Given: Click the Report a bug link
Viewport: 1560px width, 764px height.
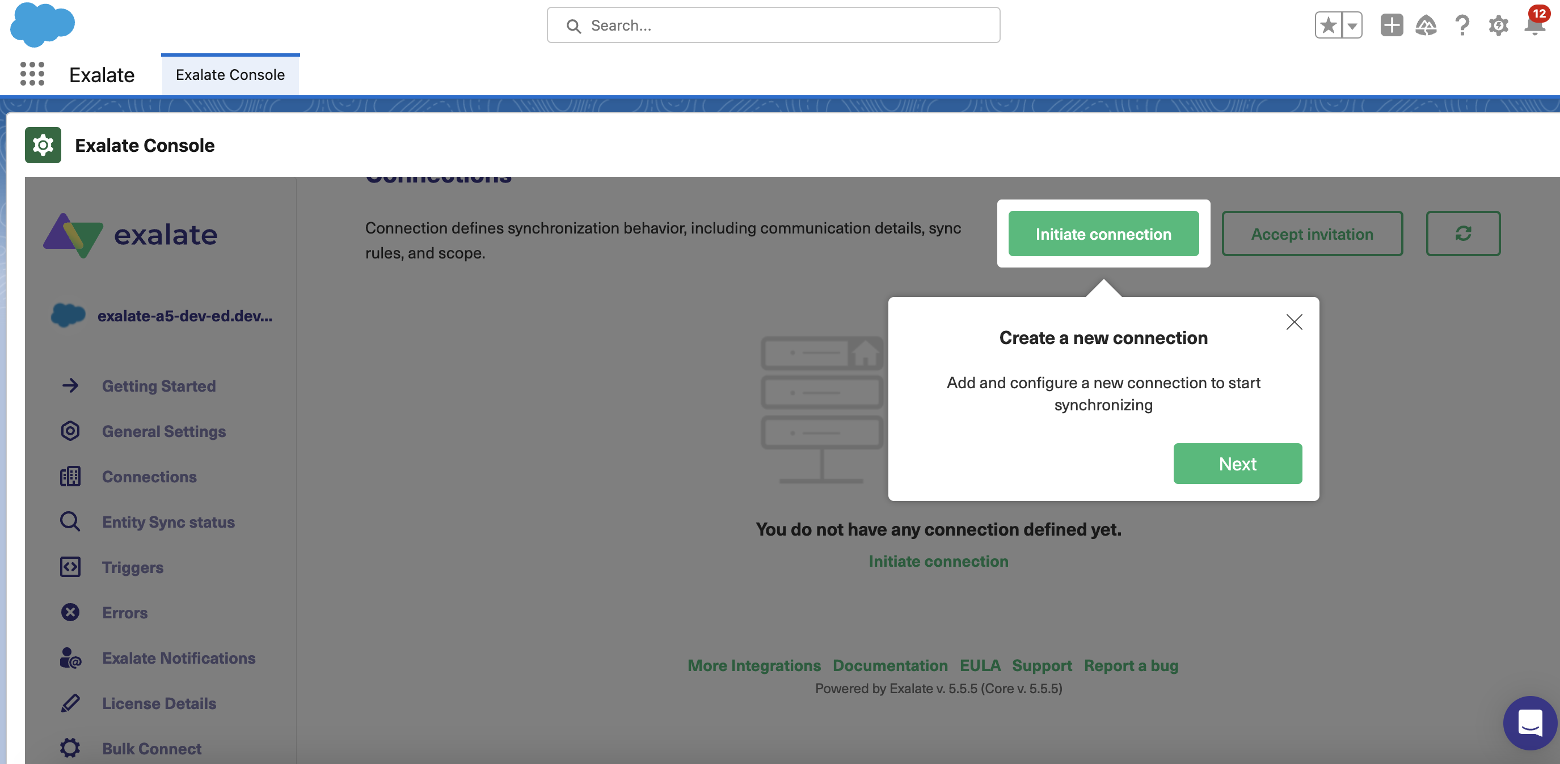Looking at the screenshot, I should [x=1131, y=665].
